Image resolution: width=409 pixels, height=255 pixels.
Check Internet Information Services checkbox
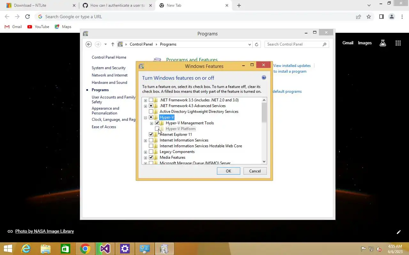[x=151, y=140]
